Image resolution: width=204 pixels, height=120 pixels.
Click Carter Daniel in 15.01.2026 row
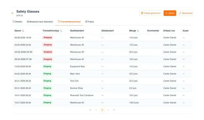(x=170, y=102)
